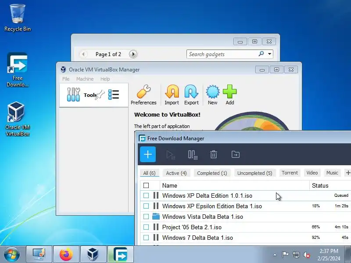Filter by Uncompleted (5) downloads

(255, 173)
